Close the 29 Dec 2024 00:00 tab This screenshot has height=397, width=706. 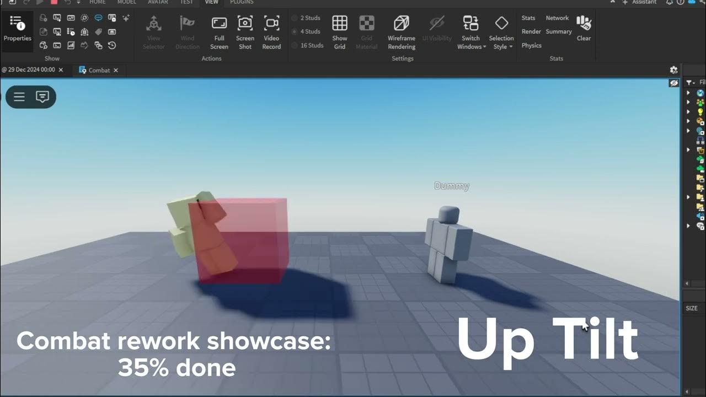pyautogui.click(x=61, y=70)
